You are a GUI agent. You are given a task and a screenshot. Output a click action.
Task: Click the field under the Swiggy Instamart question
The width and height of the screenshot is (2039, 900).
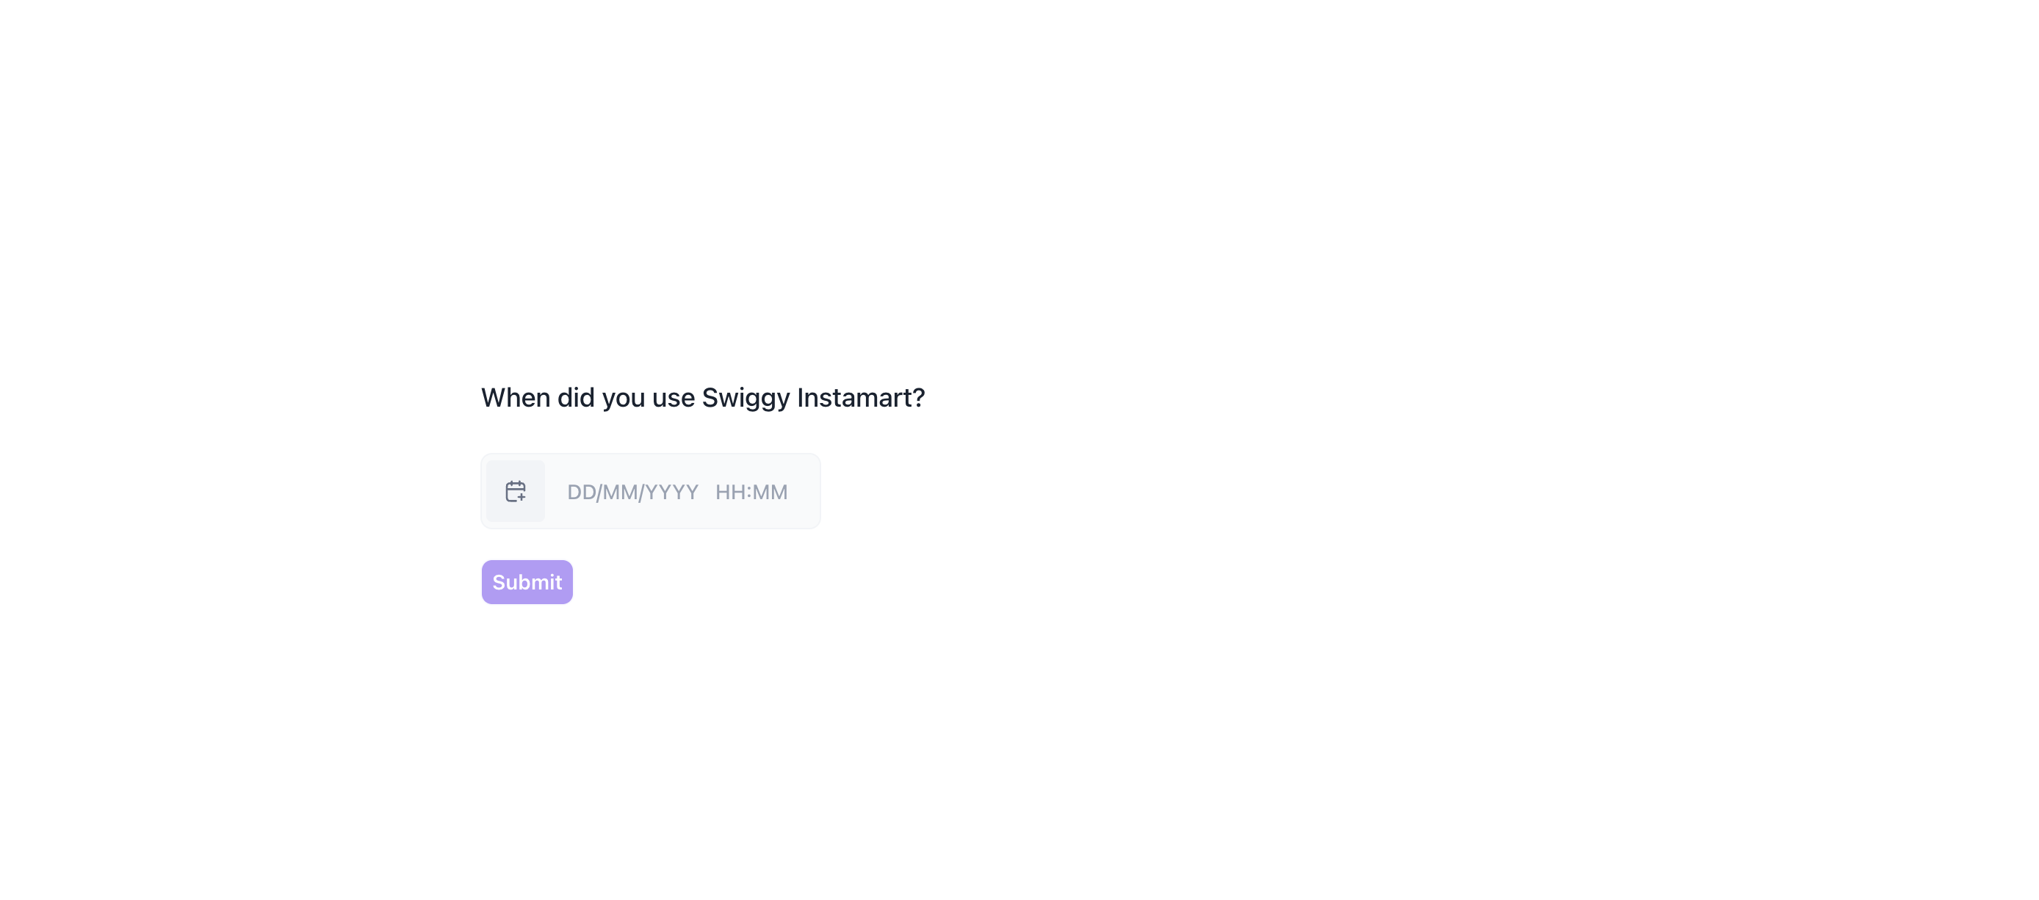pos(676,492)
